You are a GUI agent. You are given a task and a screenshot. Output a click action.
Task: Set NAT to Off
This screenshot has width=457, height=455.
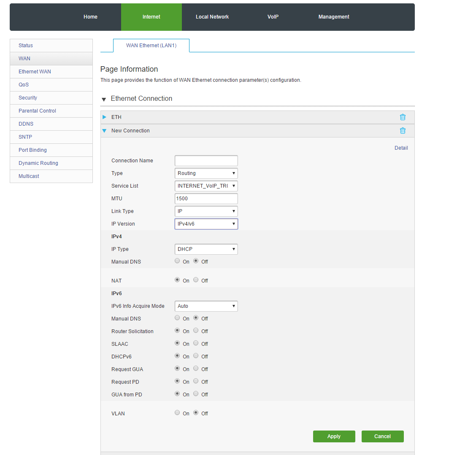click(196, 280)
